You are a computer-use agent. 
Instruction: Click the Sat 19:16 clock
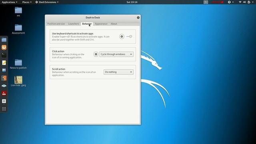pos(132,2)
